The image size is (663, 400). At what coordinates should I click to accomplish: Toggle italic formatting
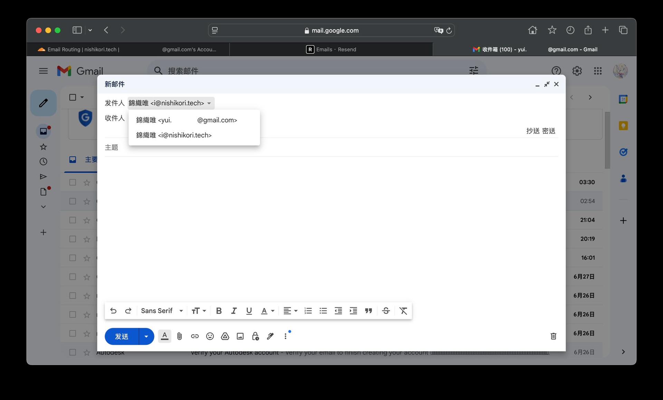234,311
